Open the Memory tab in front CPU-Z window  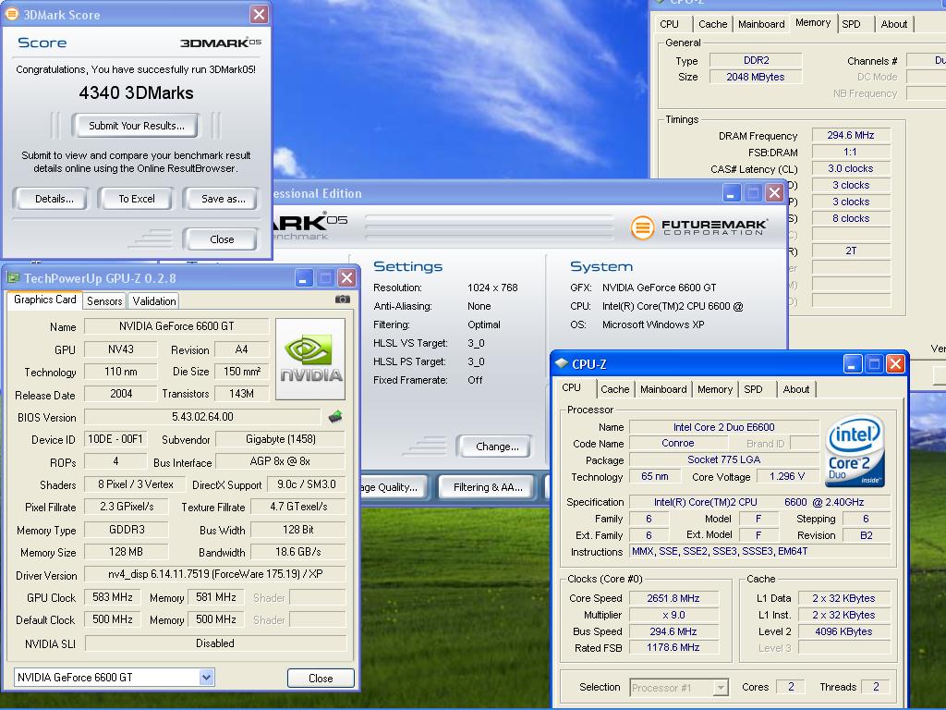click(x=715, y=389)
